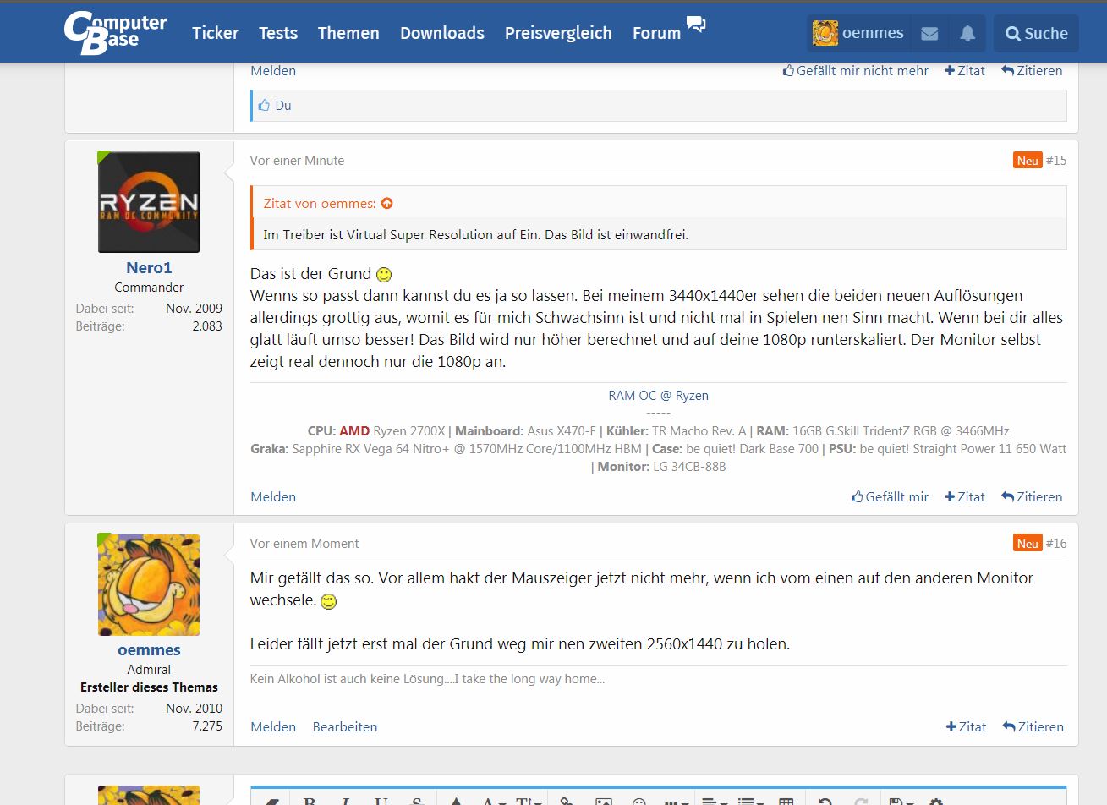Image resolution: width=1107 pixels, height=805 pixels.
Task: Open the Nero1 user profile name
Action: click(149, 267)
